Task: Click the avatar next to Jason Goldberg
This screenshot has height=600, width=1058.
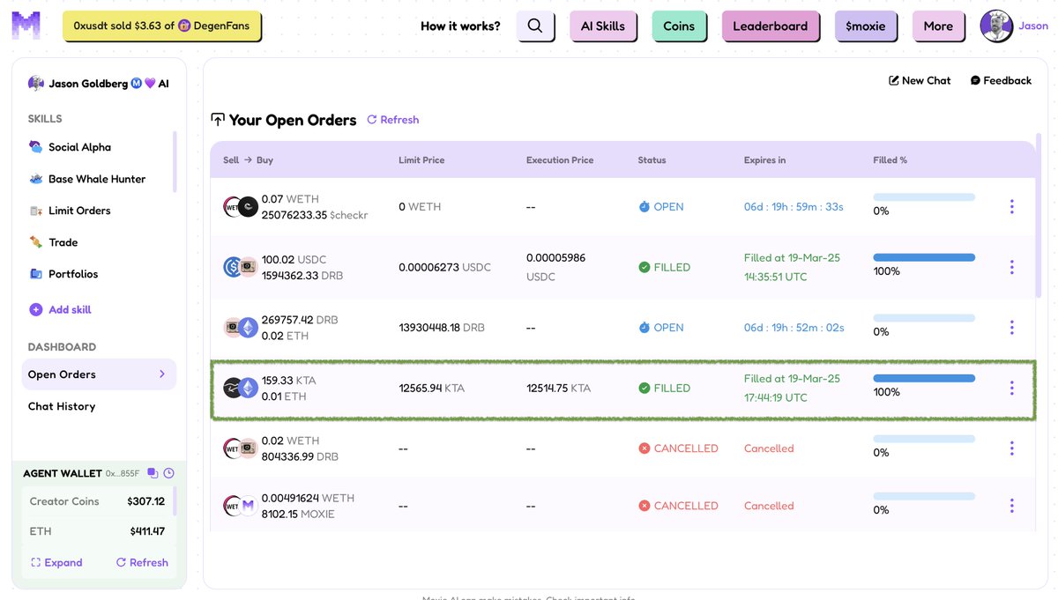Action: [x=36, y=84]
